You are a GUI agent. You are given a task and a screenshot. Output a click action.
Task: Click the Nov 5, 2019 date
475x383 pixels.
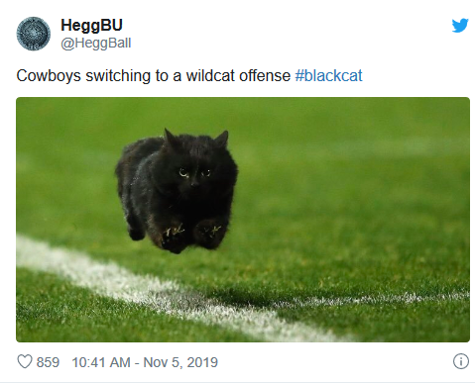[x=180, y=362]
